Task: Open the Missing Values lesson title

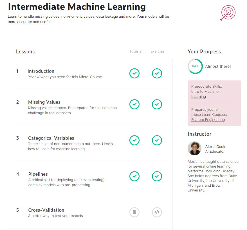Action: click(x=44, y=102)
